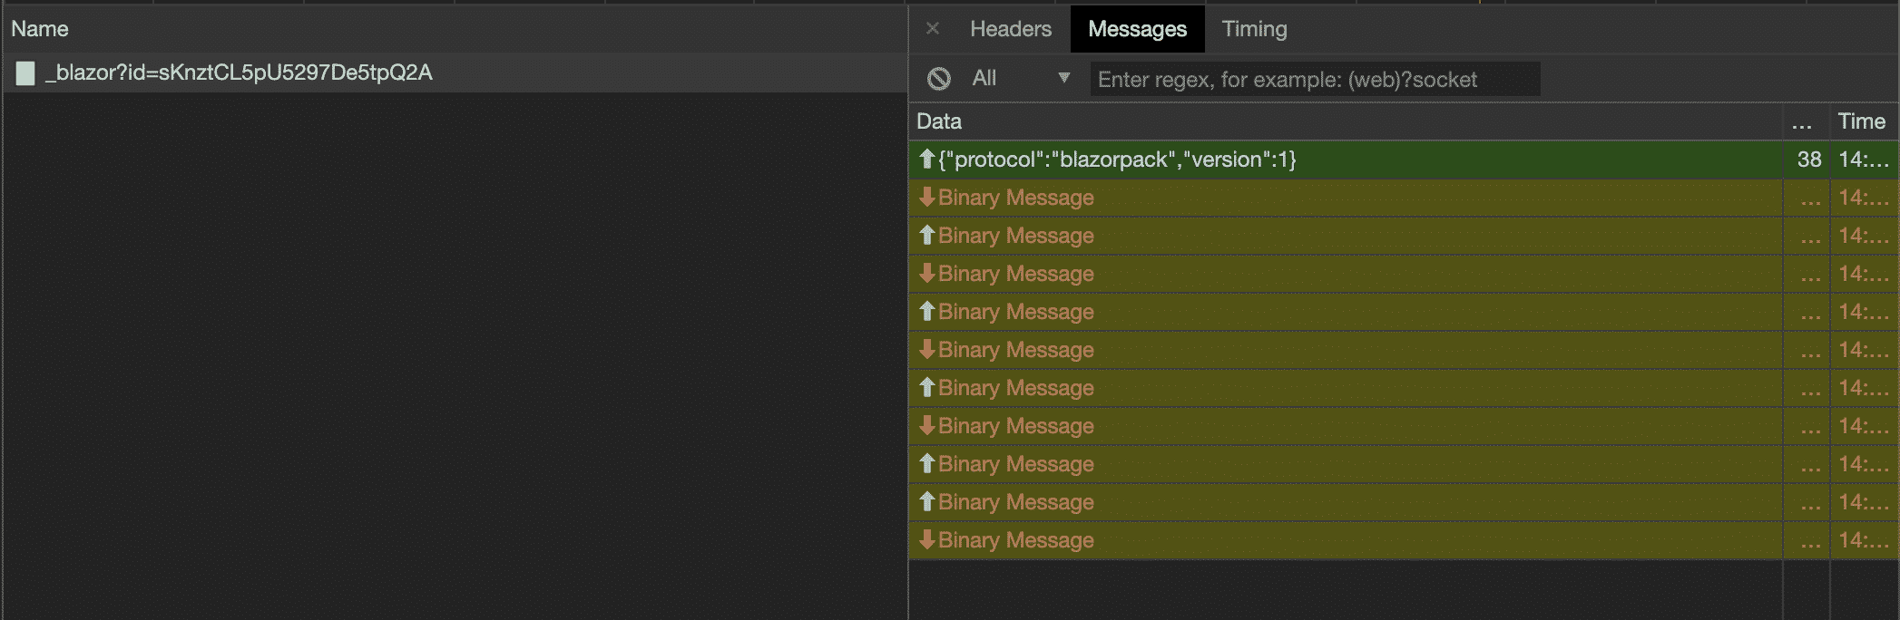
Task: Click the Name column header
Action: 40,29
